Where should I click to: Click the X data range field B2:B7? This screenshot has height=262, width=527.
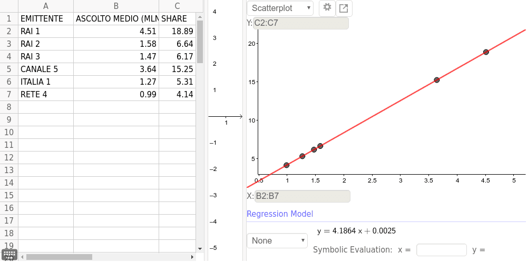[x=302, y=196]
